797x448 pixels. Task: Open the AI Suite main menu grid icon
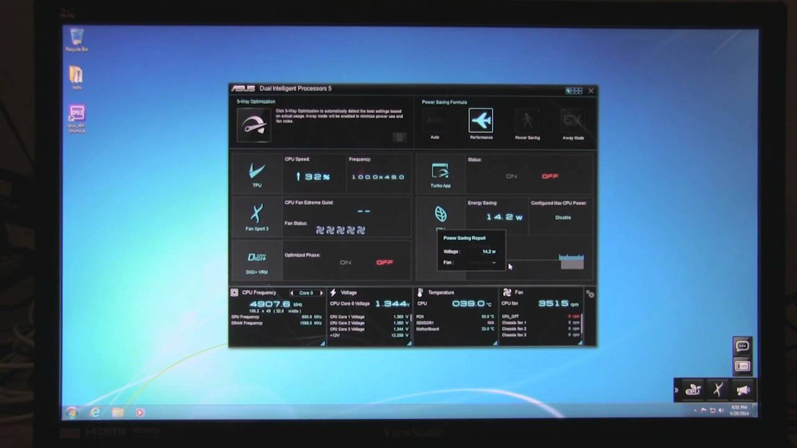pyautogui.click(x=573, y=91)
